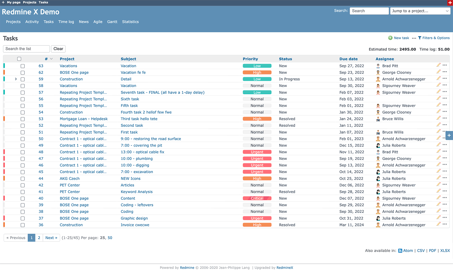
Task: Toggle the sort chevron on the # column
Action: click(51, 59)
